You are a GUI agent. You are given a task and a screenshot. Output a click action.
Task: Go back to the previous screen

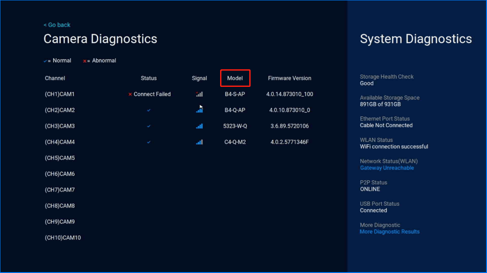coord(57,25)
